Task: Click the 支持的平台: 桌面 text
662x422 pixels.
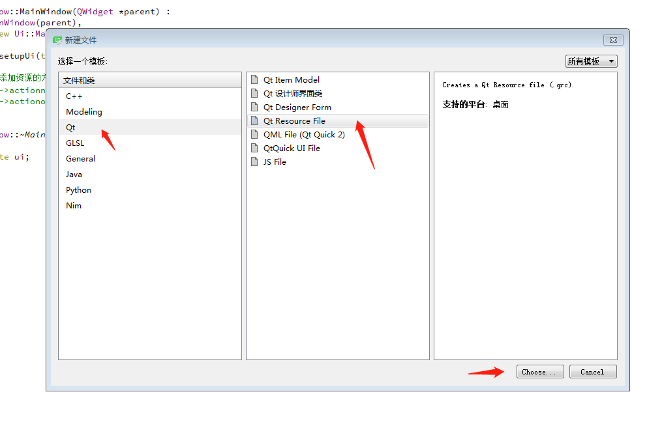Action: coord(475,105)
